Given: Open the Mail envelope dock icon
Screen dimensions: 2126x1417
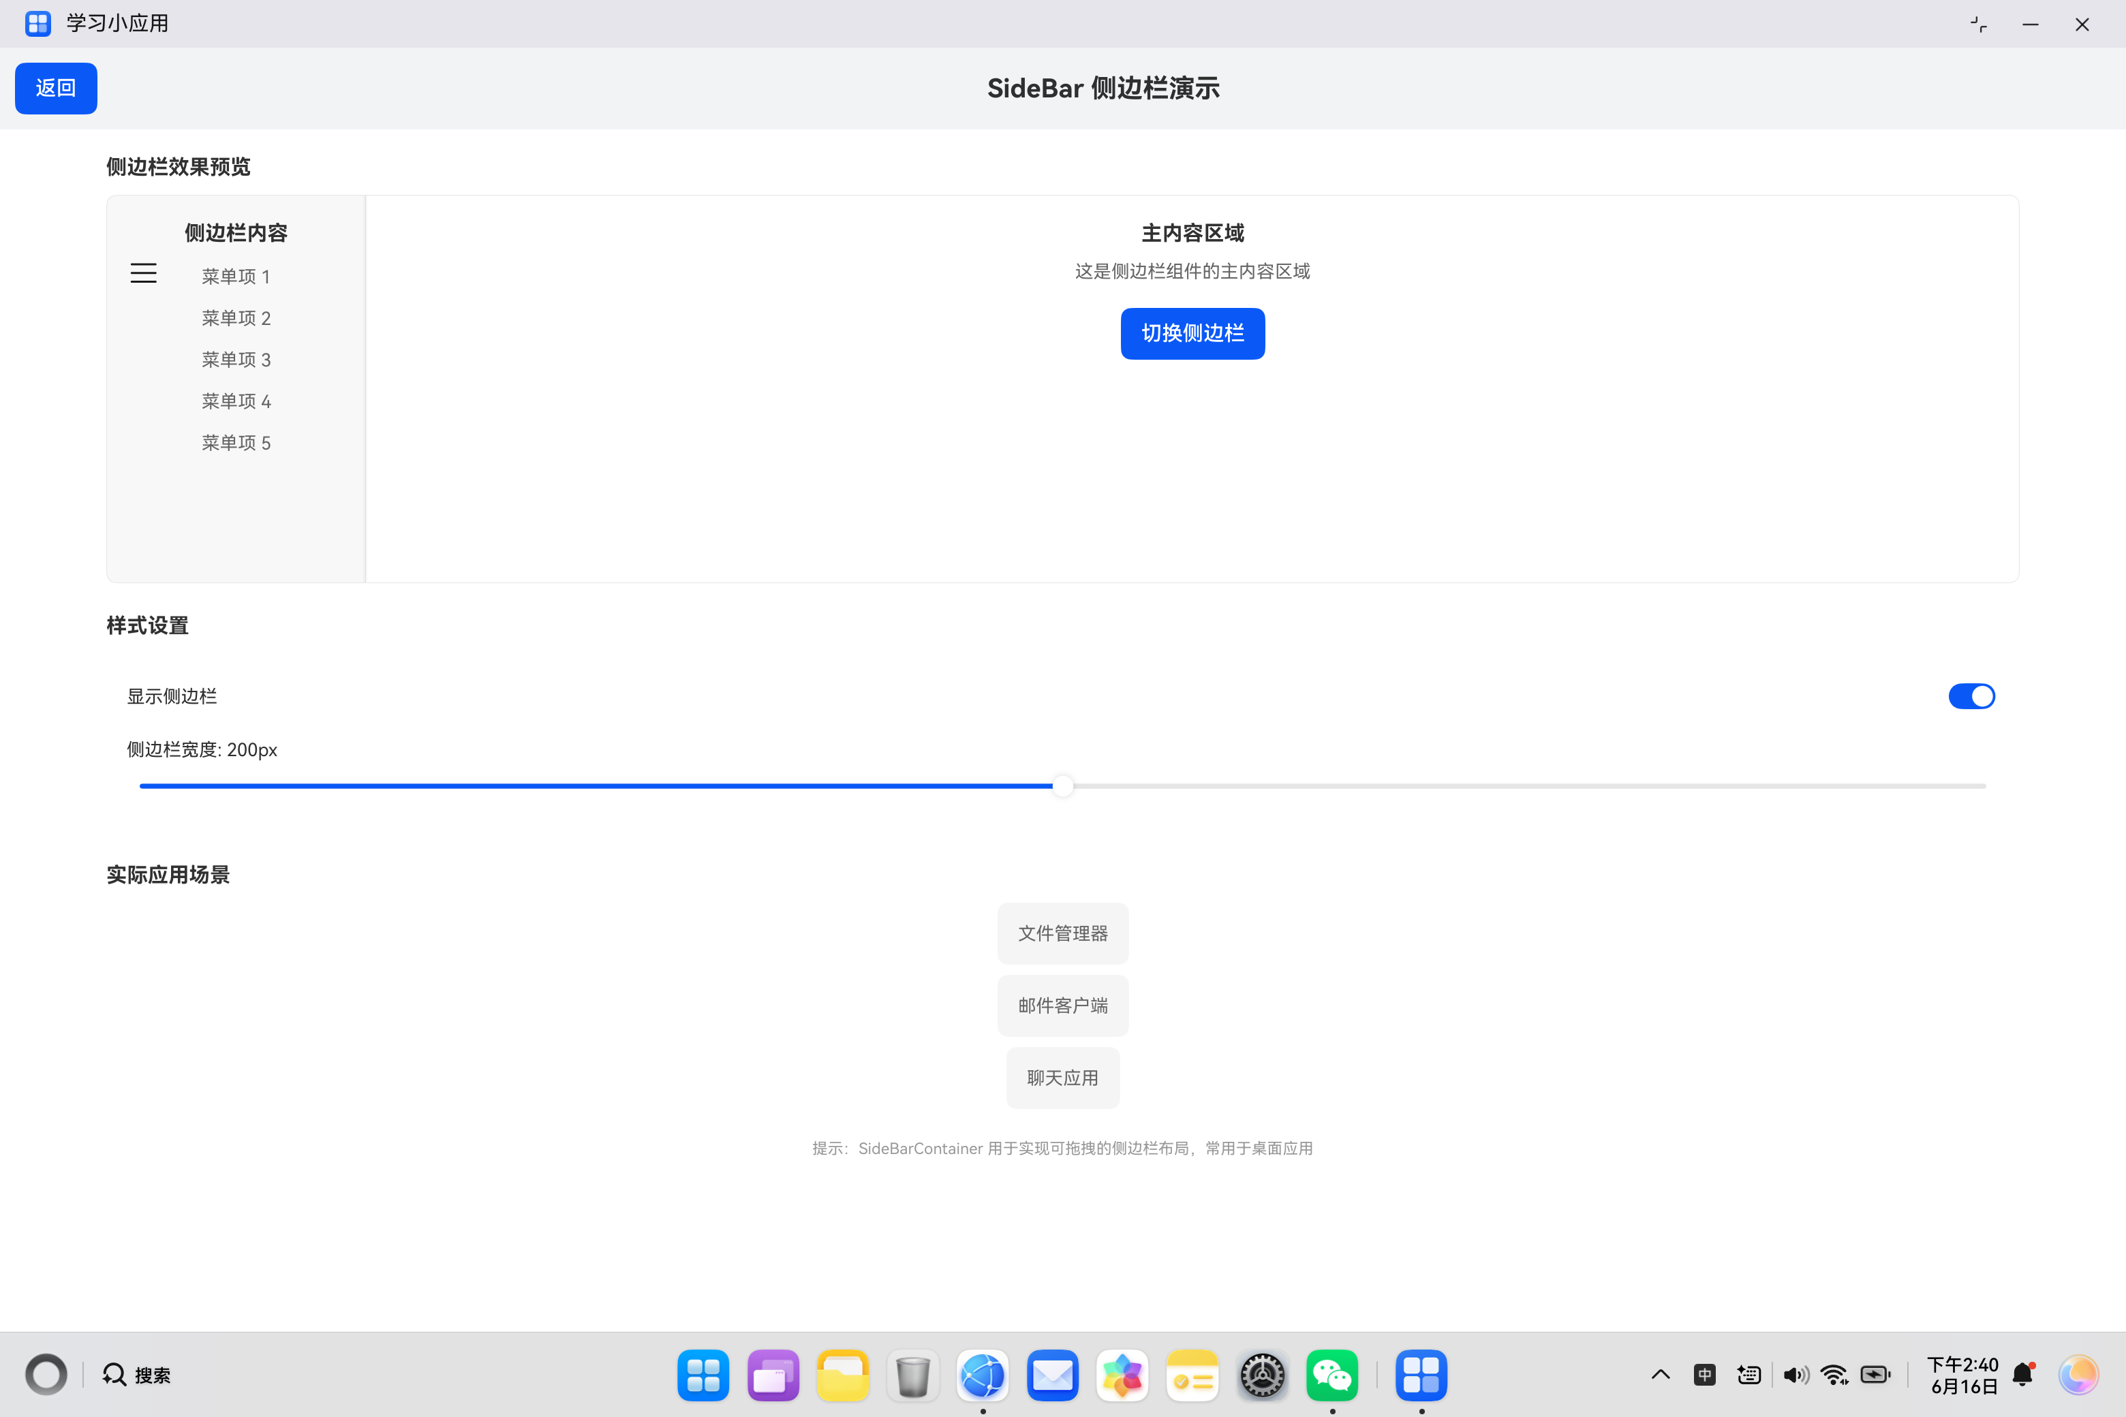Looking at the screenshot, I should tap(1052, 1375).
